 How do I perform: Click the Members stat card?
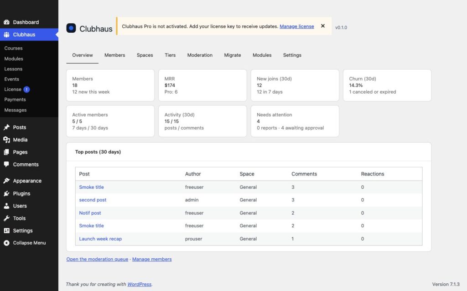[x=110, y=85]
